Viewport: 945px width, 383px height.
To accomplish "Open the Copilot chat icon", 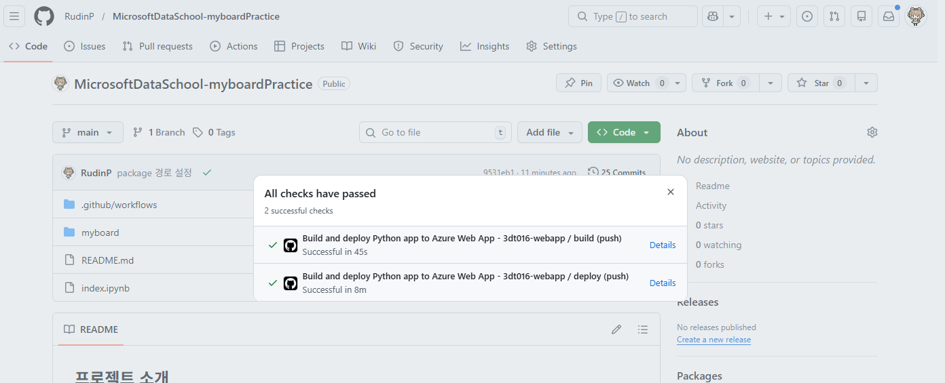I will coord(713,16).
